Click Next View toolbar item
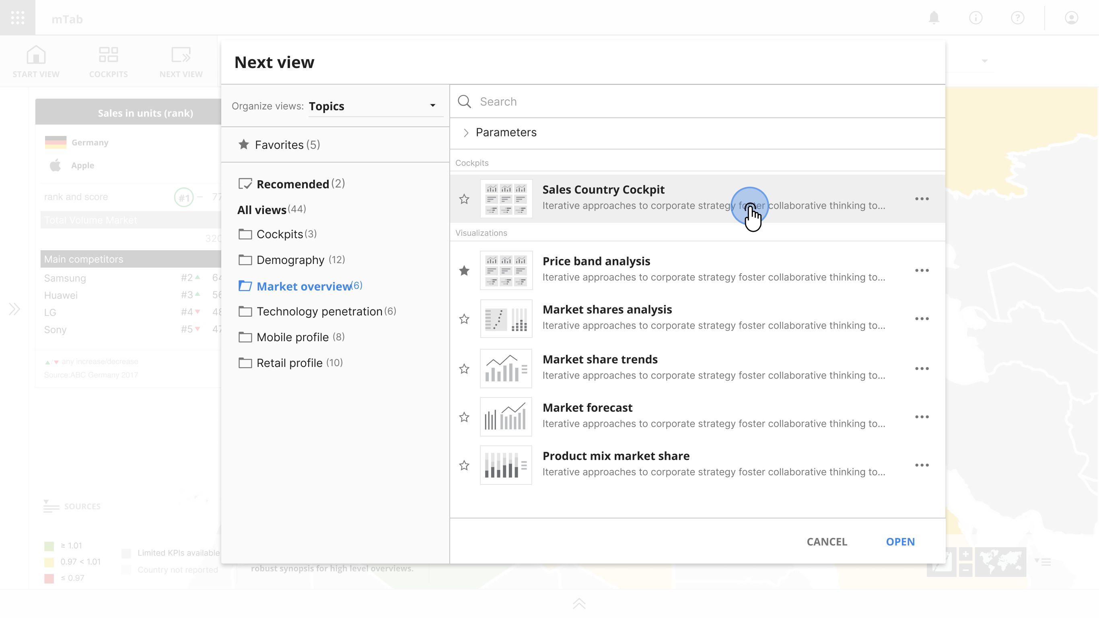The width and height of the screenshot is (1099, 618). 181,62
